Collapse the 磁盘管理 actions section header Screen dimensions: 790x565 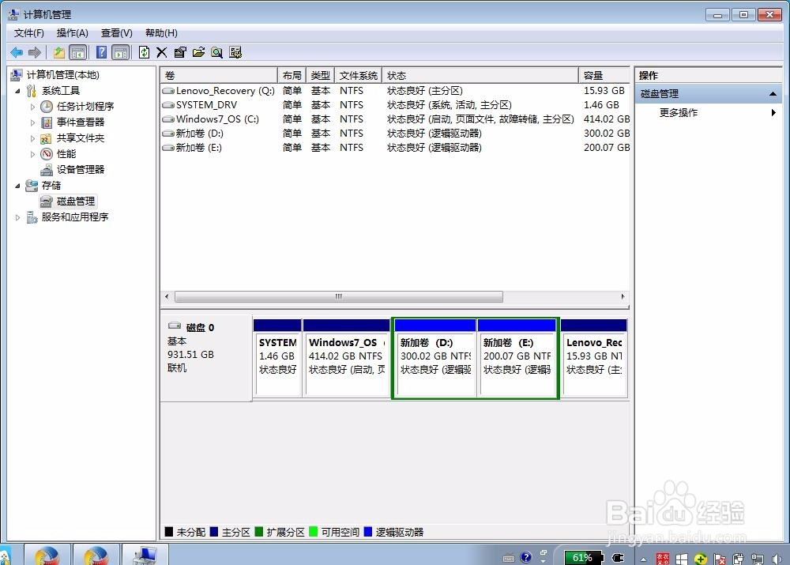coord(709,94)
